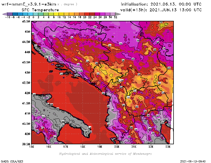This screenshot has width=211, height=163.
Task: Click the dark red 22 to 24 legend swatch
Action: point(92,14)
